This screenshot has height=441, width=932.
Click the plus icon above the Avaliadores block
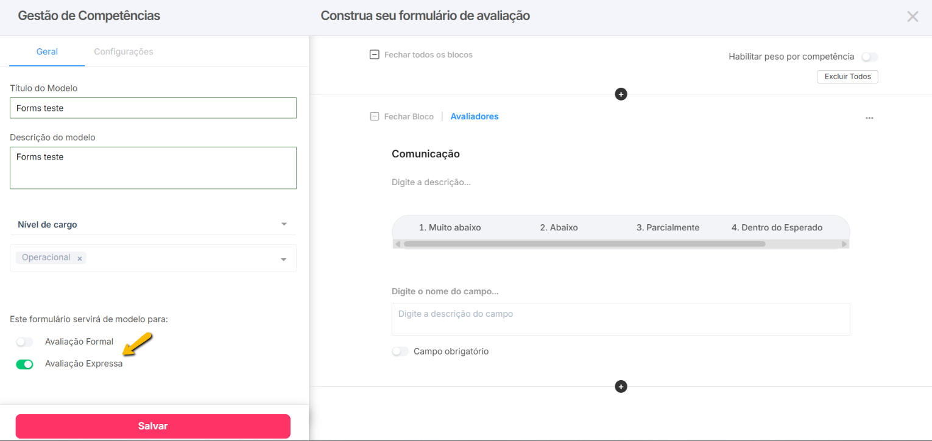(621, 94)
